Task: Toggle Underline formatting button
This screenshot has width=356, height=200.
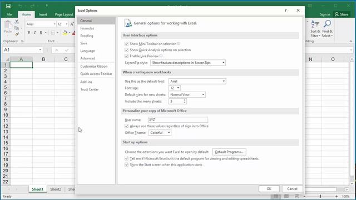Action: pos(41,33)
